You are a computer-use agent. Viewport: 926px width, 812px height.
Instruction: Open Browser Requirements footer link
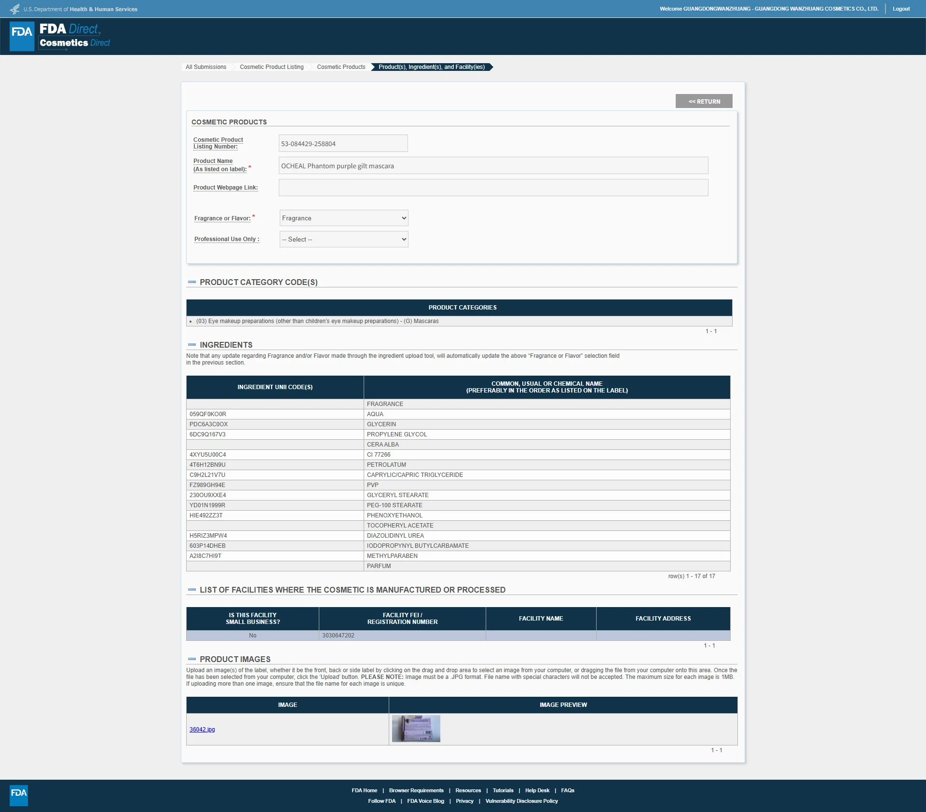coord(416,790)
